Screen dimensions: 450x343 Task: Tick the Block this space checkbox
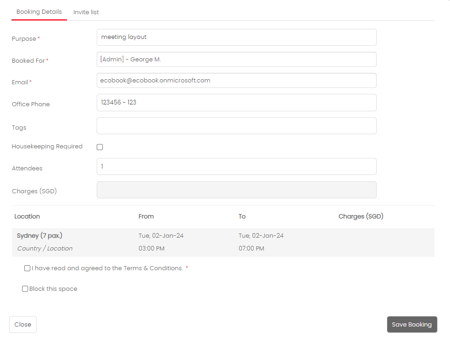point(25,289)
